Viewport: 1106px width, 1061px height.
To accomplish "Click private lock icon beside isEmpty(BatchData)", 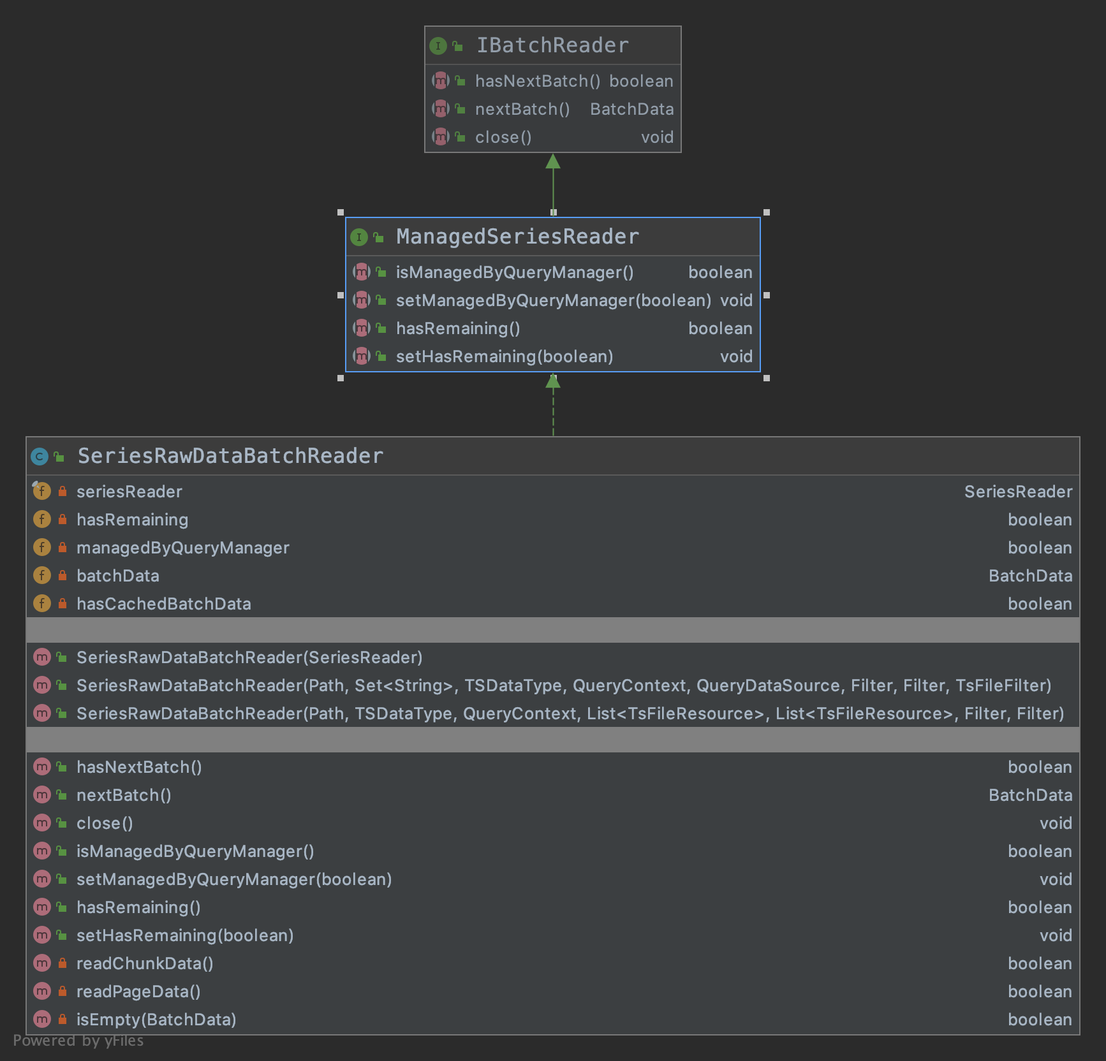I will [x=63, y=1019].
